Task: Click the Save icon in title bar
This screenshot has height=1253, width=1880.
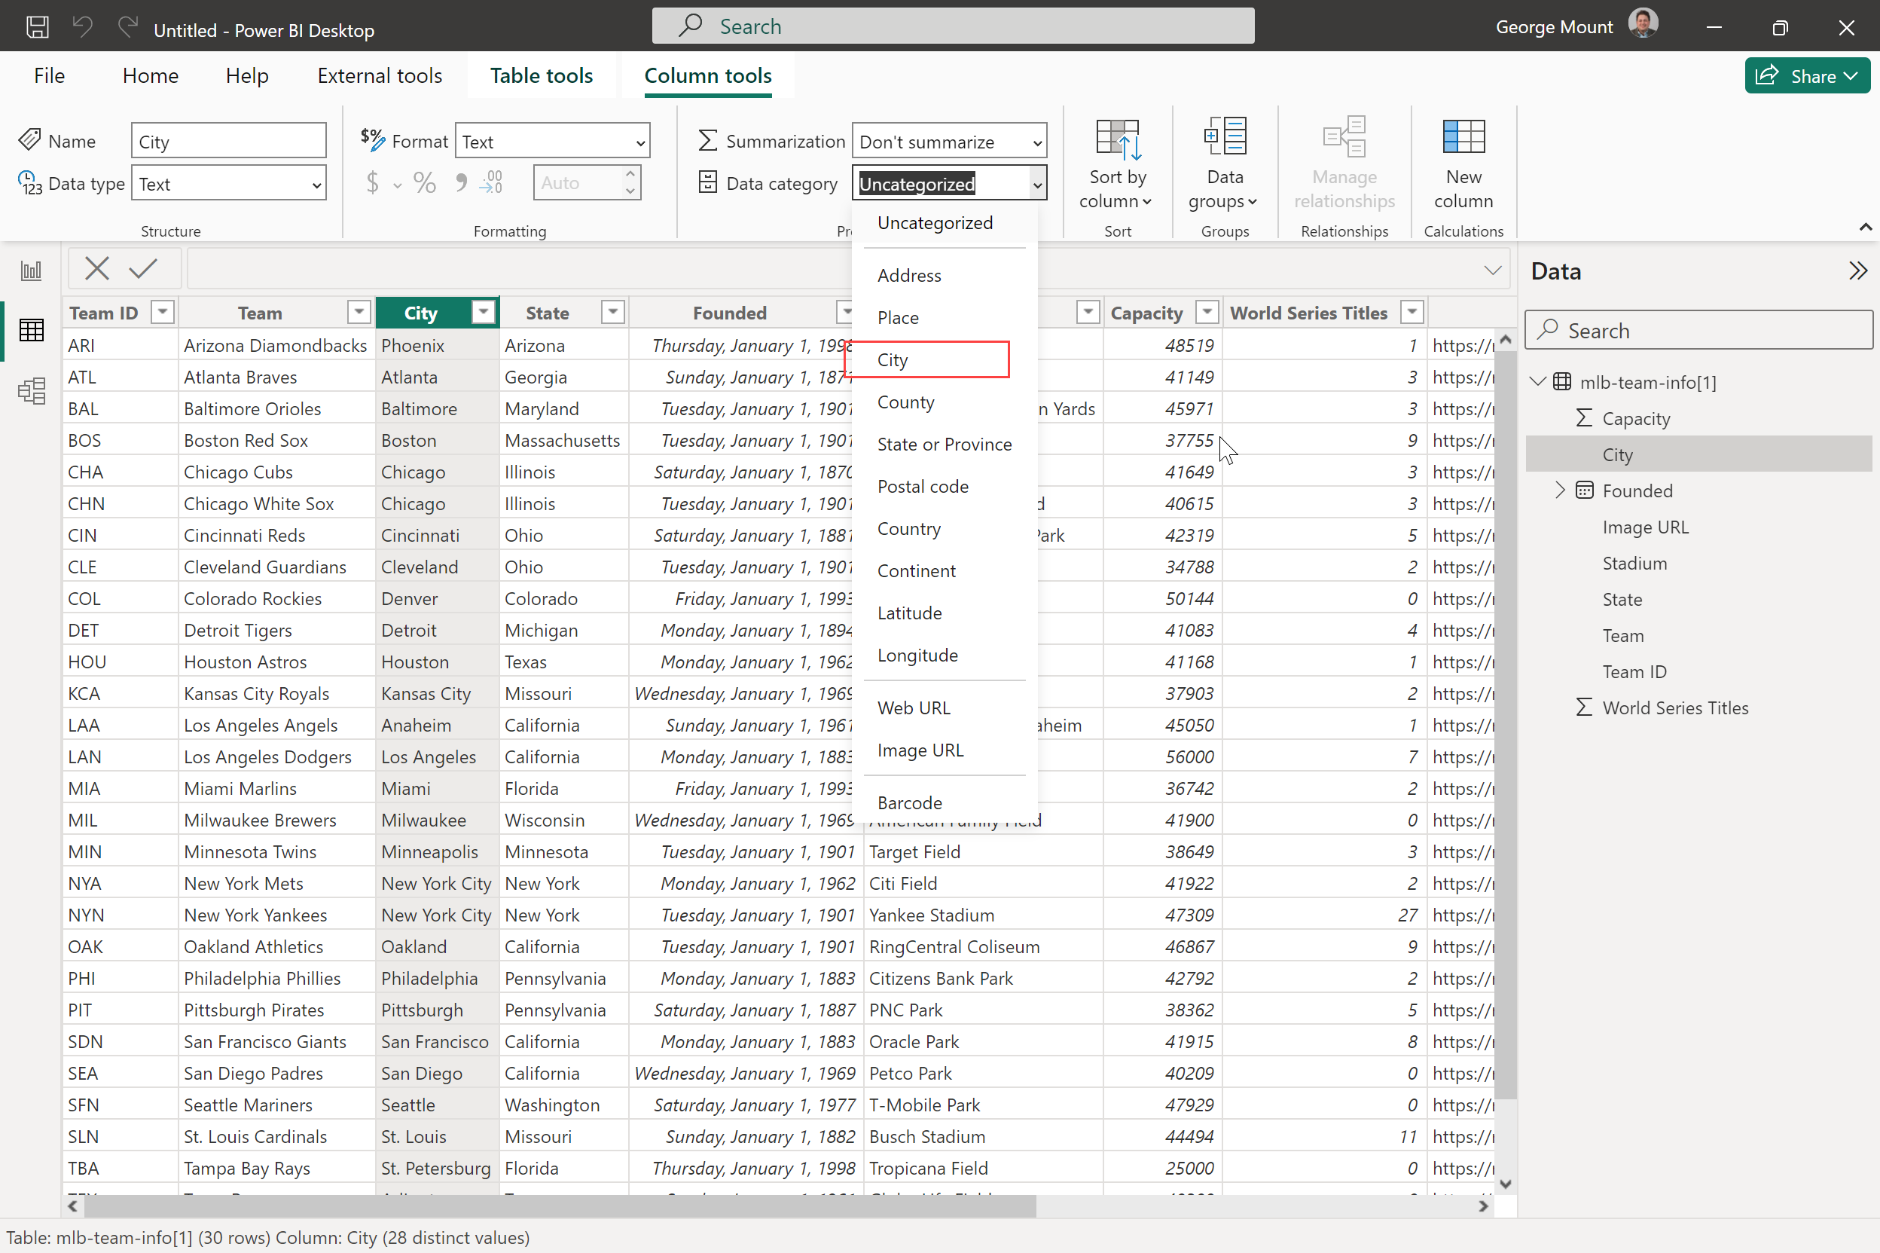Action: tap(37, 27)
